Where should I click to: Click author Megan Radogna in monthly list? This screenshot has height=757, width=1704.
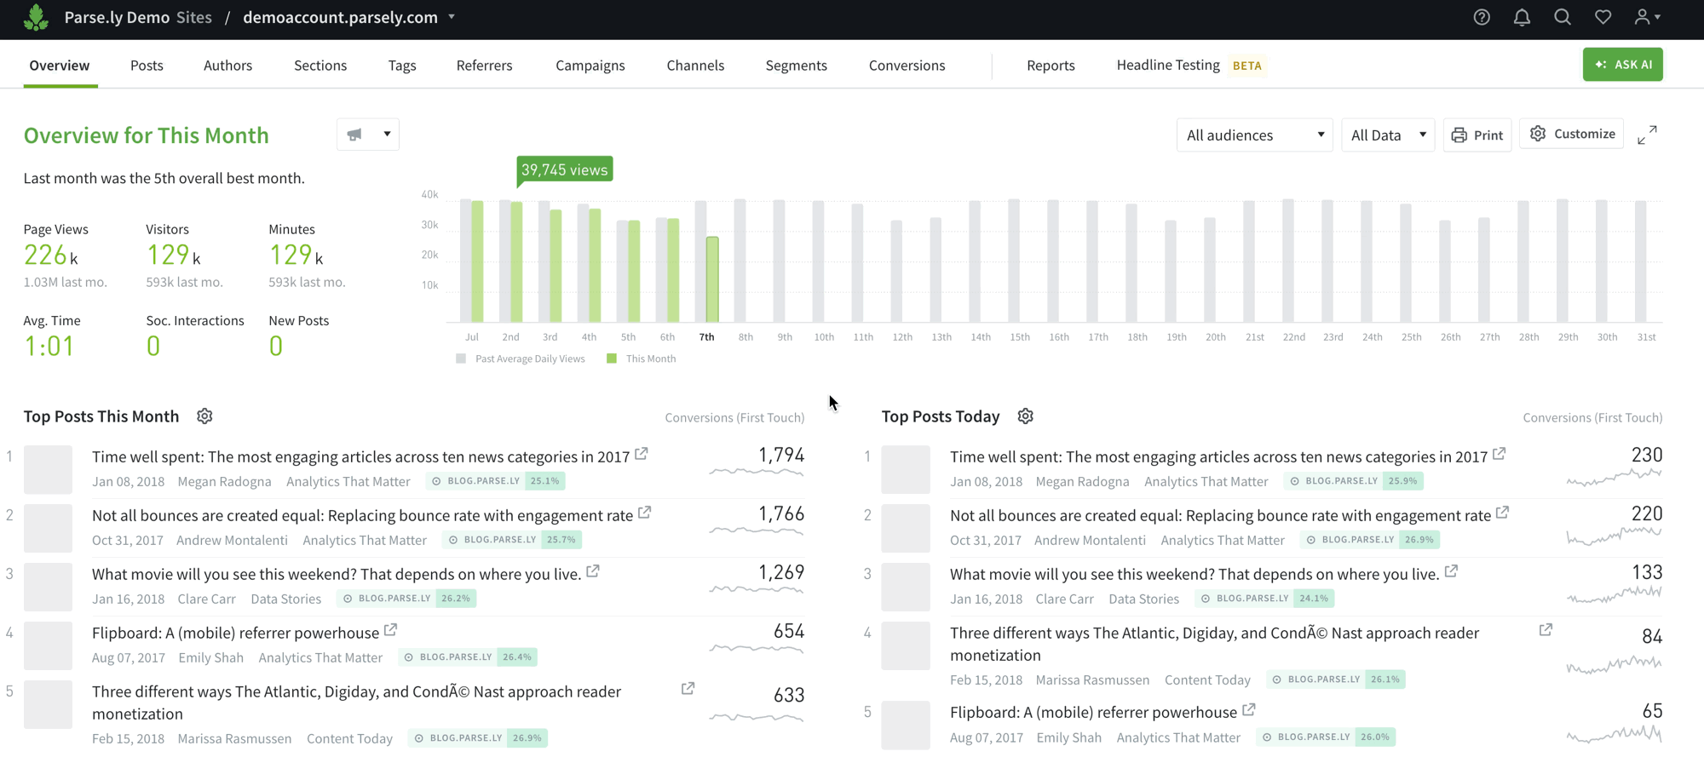224,481
